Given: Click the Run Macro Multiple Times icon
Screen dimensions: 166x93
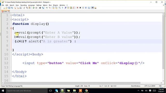Looking at the screenshot, I should (86, 8).
